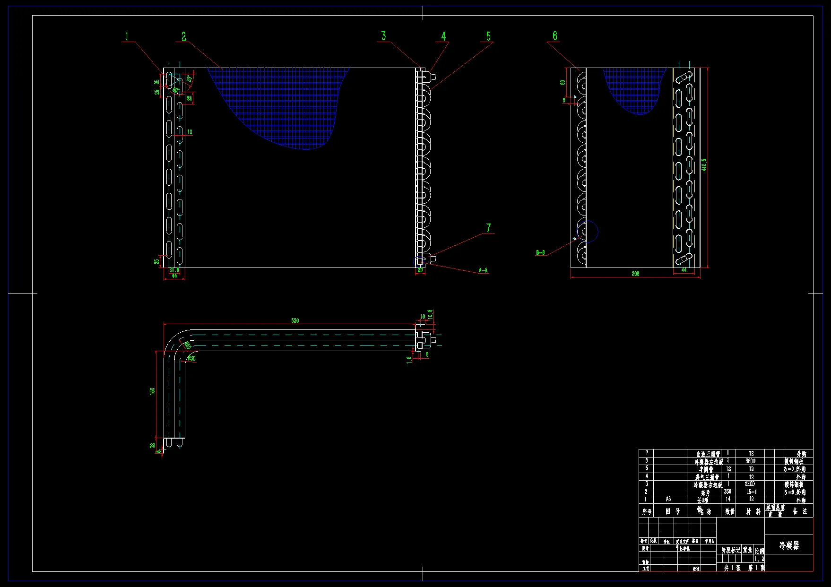Click the 阶段标记 cell in the title block
The width and height of the screenshot is (831, 587).
(x=731, y=550)
